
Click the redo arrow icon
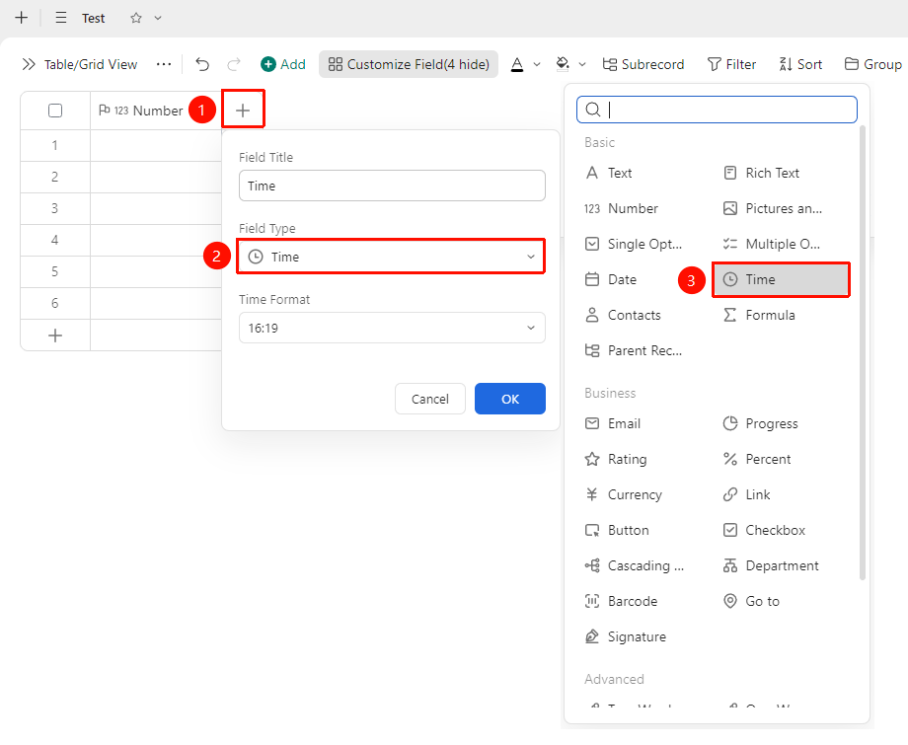click(233, 64)
